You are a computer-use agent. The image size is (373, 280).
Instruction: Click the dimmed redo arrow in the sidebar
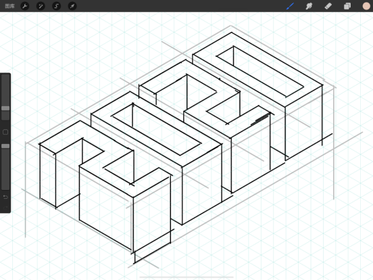(5, 208)
